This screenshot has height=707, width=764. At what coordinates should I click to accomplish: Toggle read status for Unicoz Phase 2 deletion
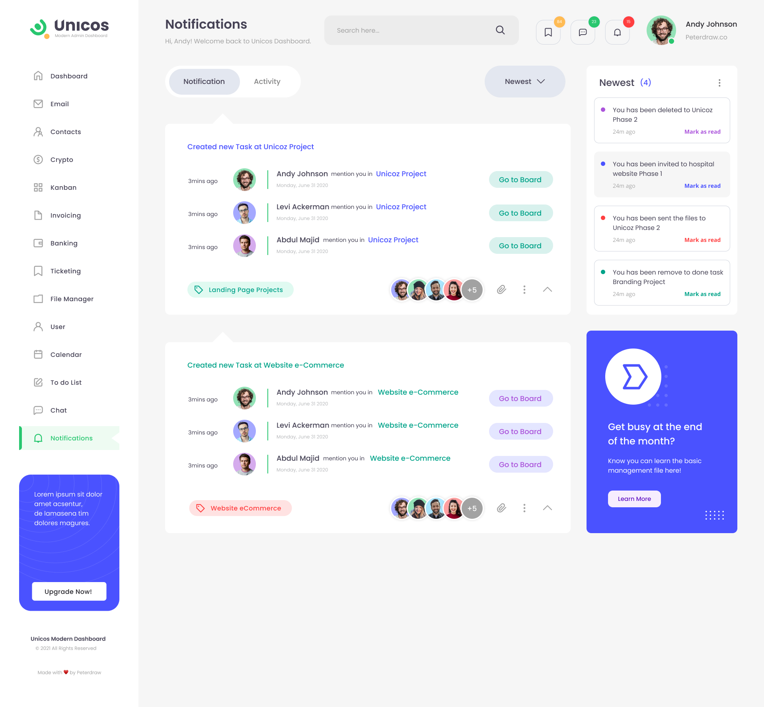click(x=702, y=131)
